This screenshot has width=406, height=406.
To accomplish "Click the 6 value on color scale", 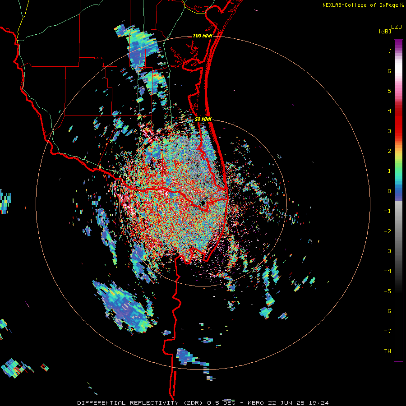I will pos(389,71).
